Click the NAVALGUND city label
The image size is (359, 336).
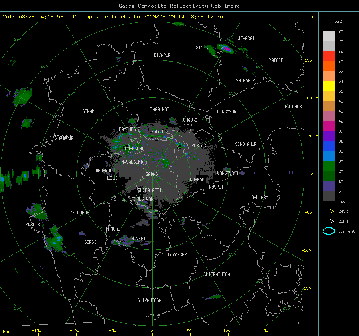click(132, 162)
